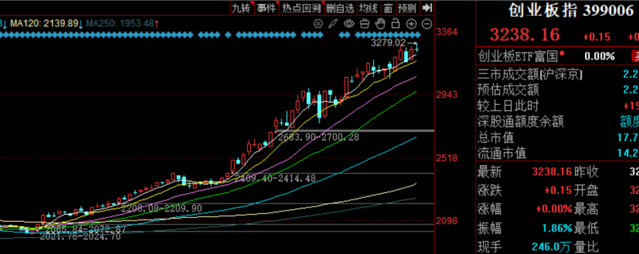Open the 九转 indicator tab
The width and height of the screenshot is (639, 254).
(241, 8)
